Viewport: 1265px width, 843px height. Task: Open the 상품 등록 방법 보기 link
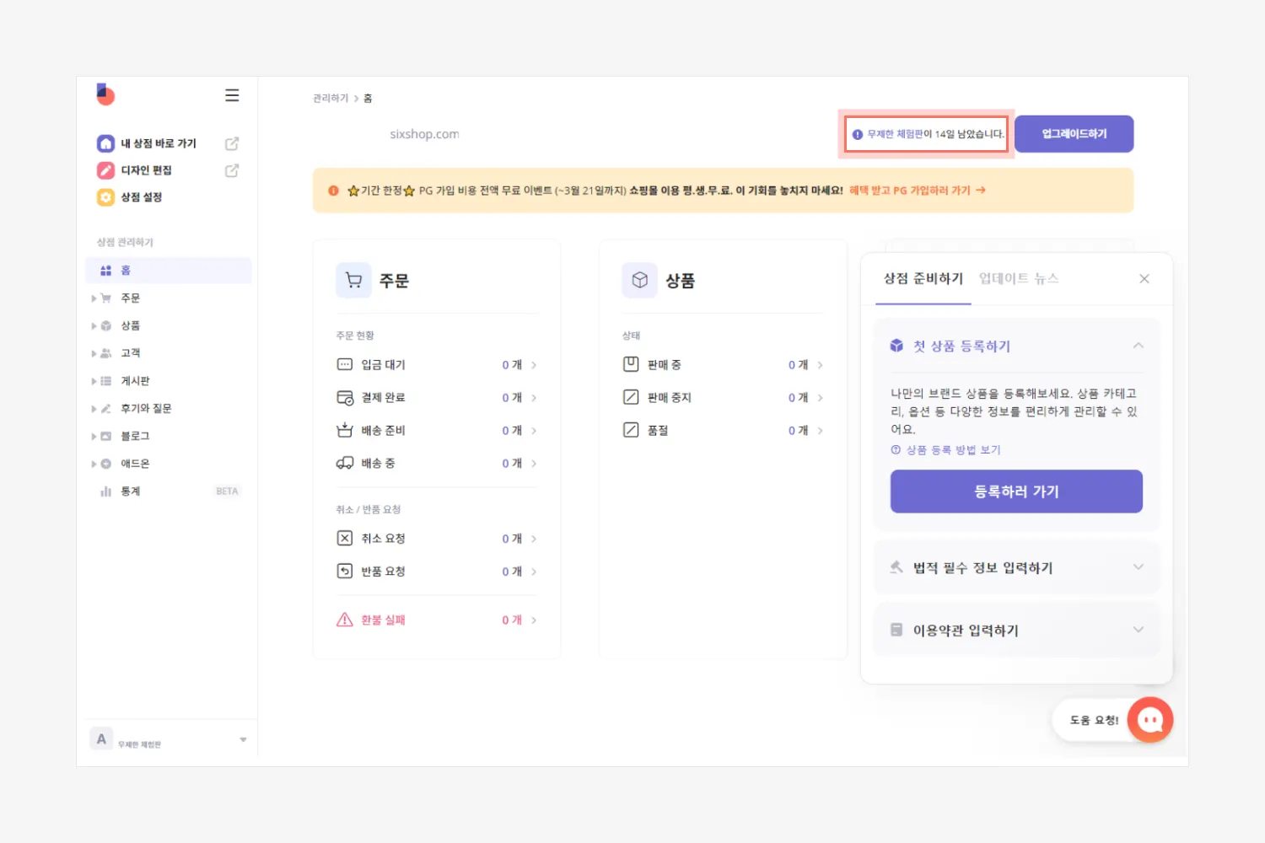tap(953, 450)
